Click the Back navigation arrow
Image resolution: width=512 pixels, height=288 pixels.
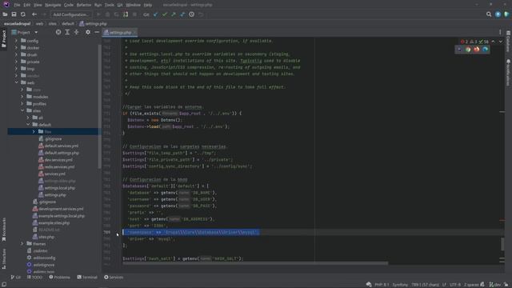pyautogui.click(x=34, y=14)
